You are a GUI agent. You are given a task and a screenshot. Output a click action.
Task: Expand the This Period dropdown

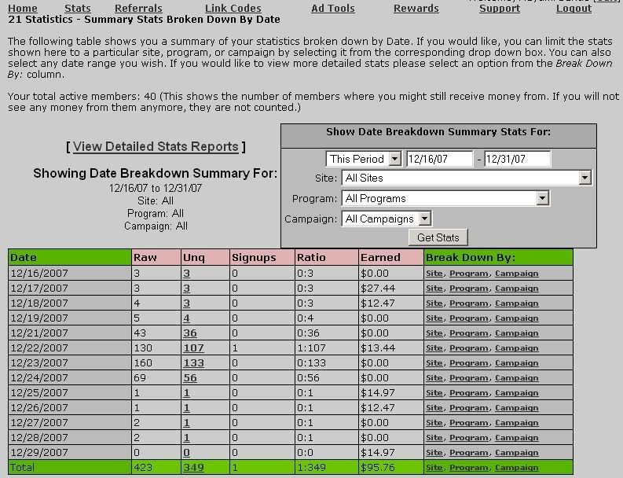coord(364,159)
